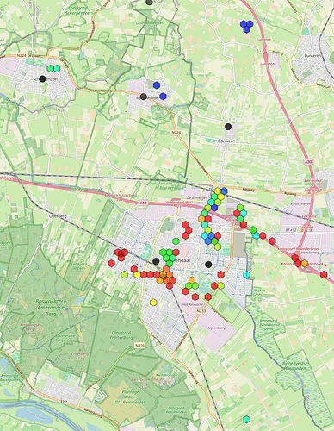Click the blue hexagon near De Klomp
This screenshot has height=431, width=334.
tap(224, 191)
